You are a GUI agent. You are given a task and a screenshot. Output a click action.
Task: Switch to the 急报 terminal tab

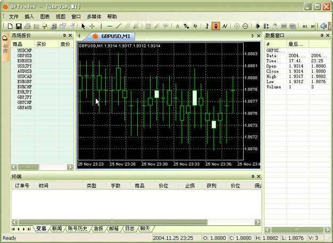pyautogui.click(x=98, y=229)
